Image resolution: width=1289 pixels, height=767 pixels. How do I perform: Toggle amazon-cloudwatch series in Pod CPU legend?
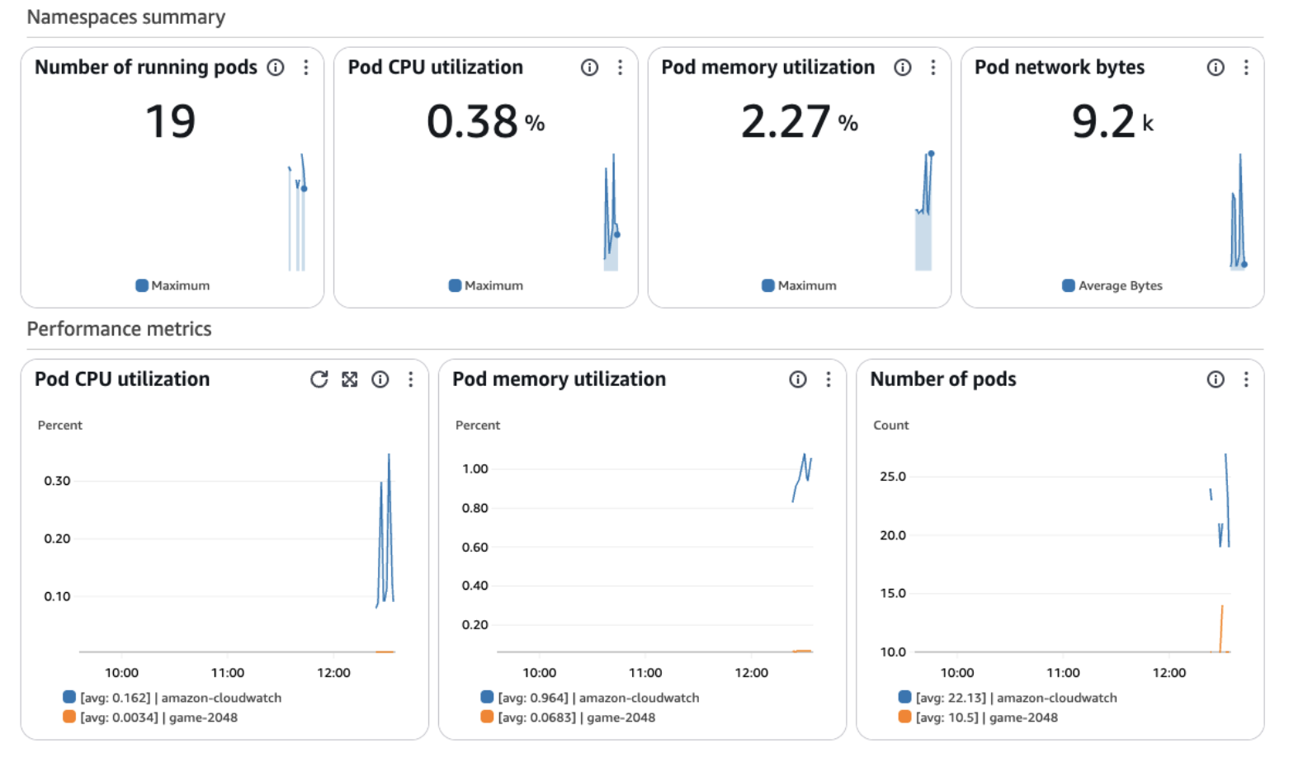click(x=178, y=697)
